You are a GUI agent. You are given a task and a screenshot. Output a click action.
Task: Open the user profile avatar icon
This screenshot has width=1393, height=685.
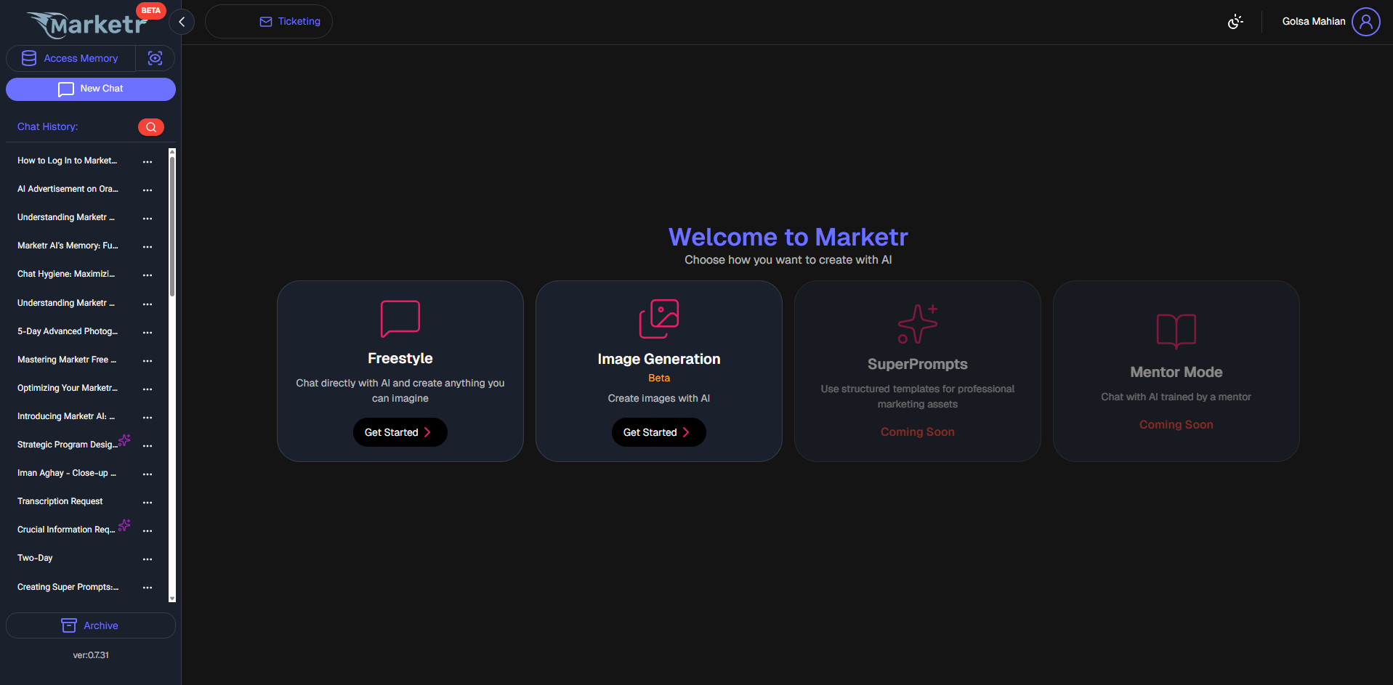tap(1366, 22)
